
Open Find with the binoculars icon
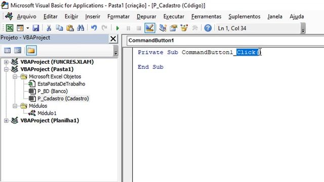(x=80, y=28)
